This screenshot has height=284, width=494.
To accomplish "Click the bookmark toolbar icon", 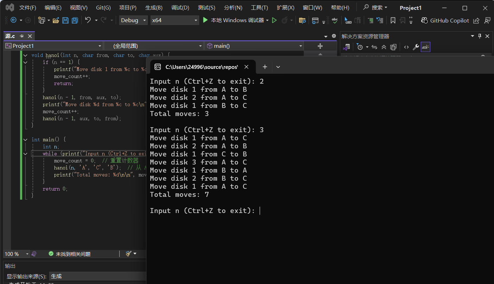I will coord(393,20).
